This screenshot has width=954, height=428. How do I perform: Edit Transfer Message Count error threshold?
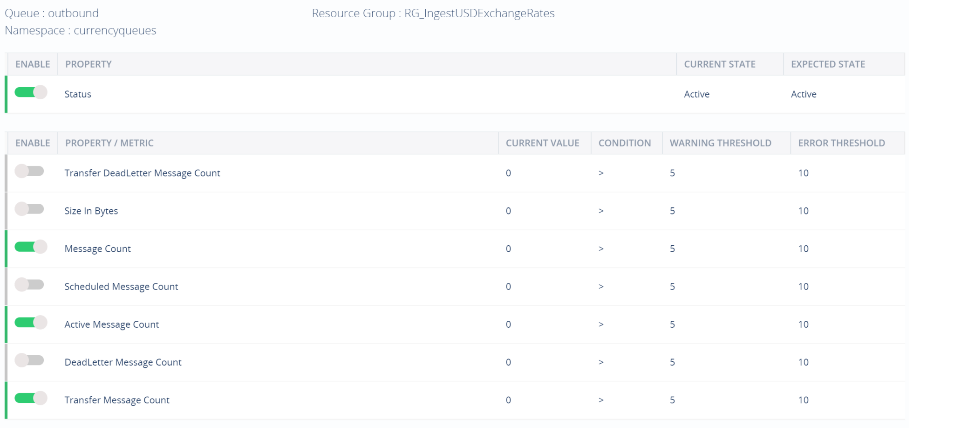click(x=803, y=400)
